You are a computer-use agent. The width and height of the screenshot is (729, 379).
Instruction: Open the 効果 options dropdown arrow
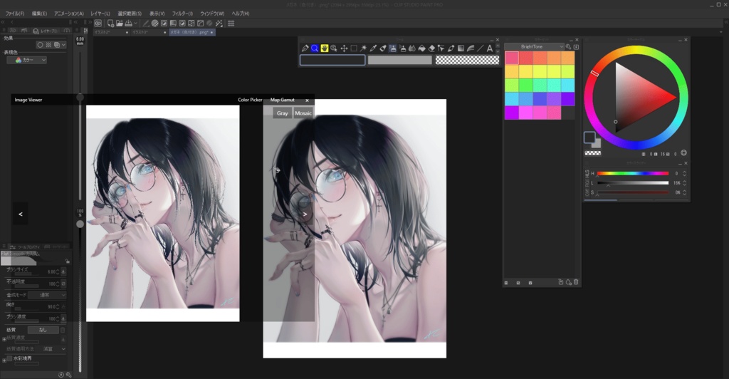click(63, 45)
